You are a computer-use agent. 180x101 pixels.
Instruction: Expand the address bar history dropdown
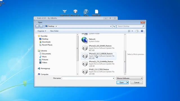click(111, 26)
